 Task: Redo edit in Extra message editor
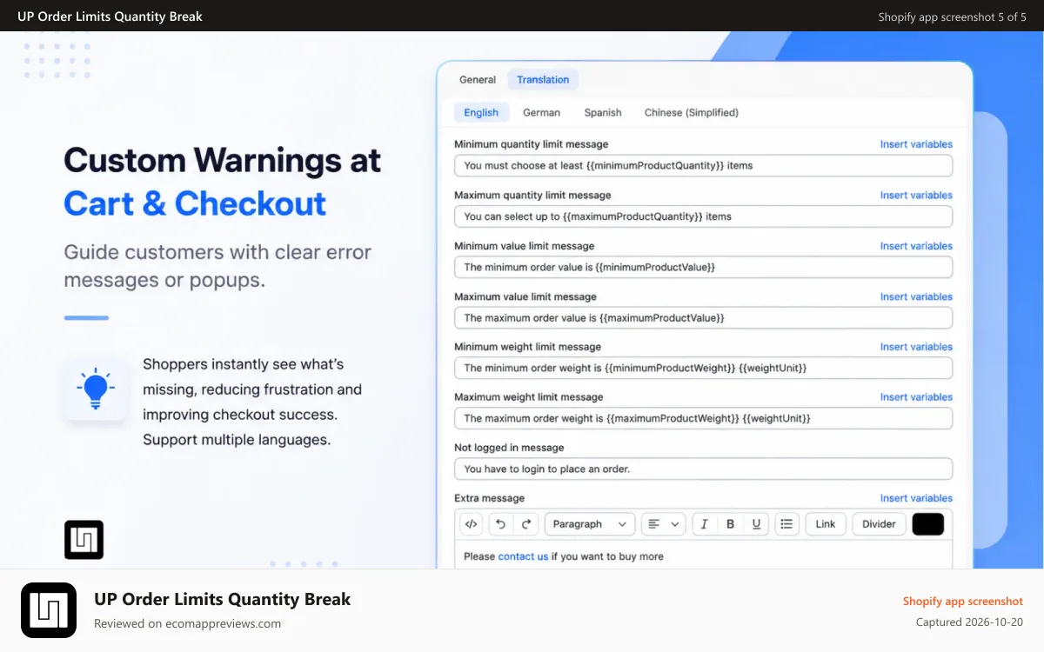point(526,524)
